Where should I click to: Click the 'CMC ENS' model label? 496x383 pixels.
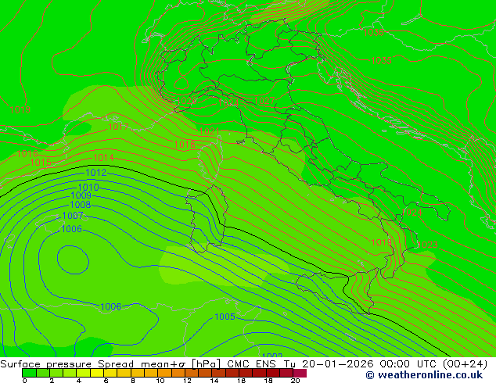point(251,364)
